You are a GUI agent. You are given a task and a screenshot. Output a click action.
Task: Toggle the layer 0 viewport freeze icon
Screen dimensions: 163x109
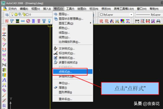point(20,14)
